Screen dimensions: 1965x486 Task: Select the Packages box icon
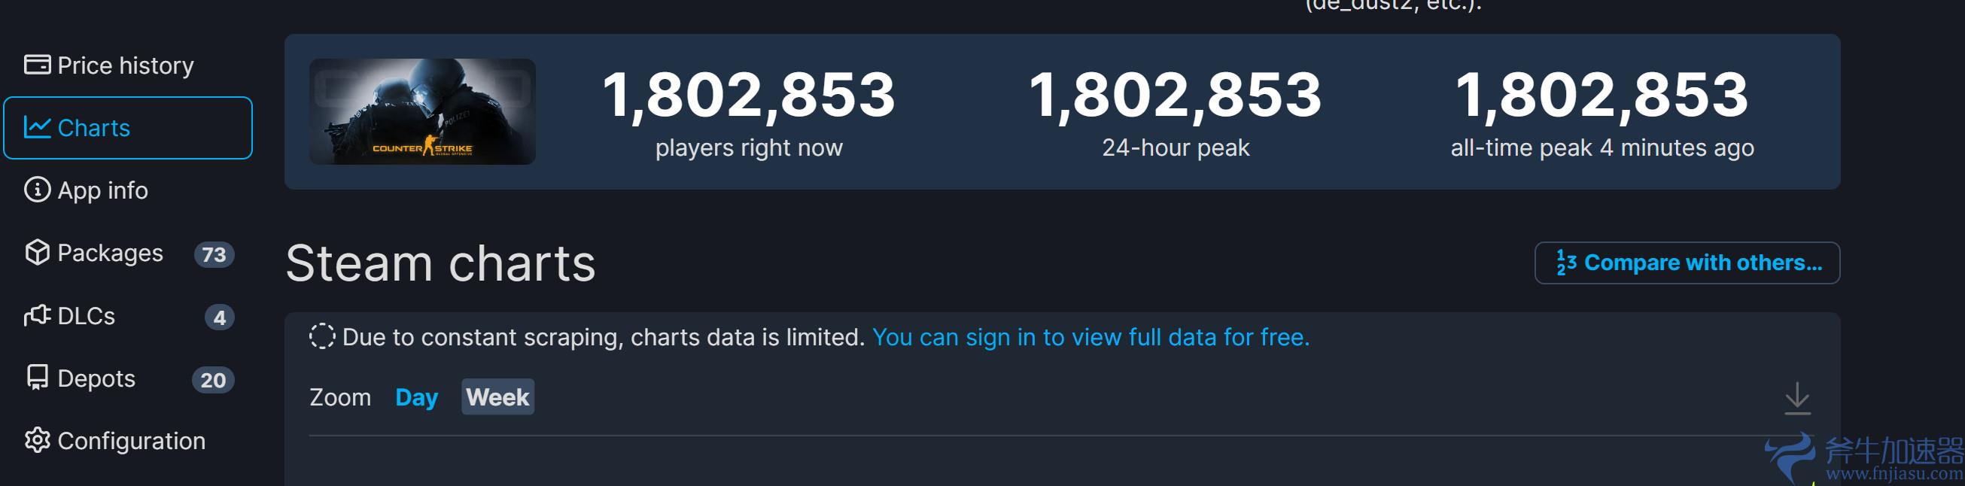click(38, 253)
